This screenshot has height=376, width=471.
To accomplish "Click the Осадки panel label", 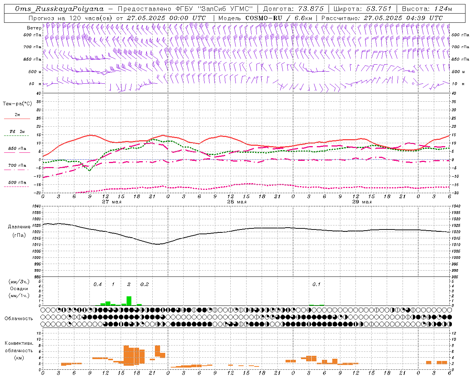I will pyautogui.click(x=19, y=289).
